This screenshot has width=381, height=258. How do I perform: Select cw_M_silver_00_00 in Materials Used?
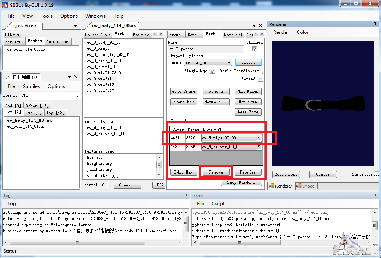[x=106, y=134]
